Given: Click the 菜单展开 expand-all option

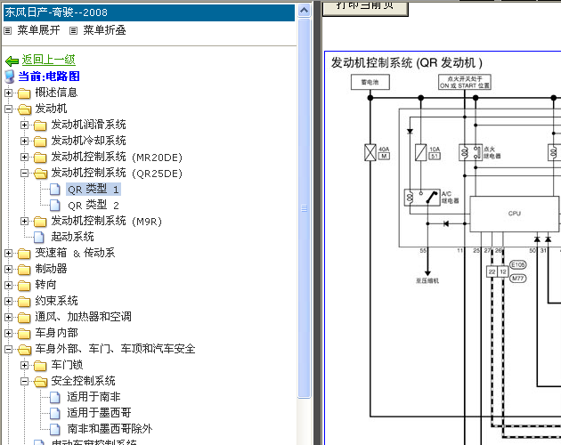Looking at the screenshot, I should point(38,30).
